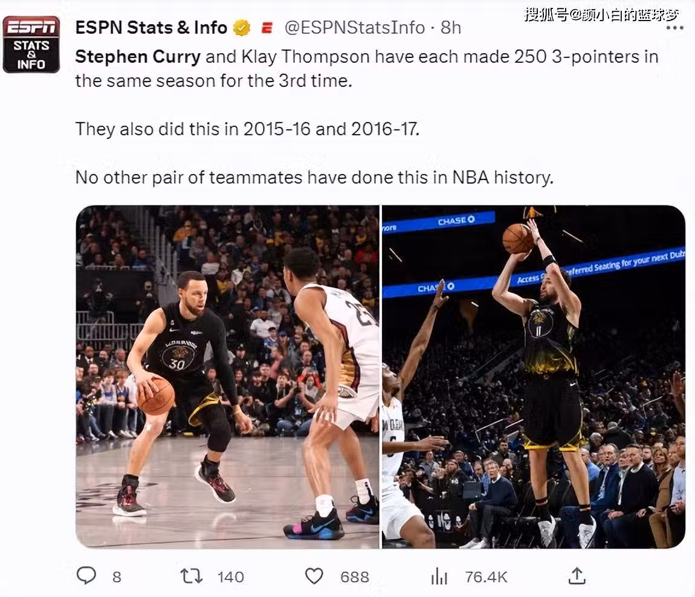Click the like count 688

(354, 577)
